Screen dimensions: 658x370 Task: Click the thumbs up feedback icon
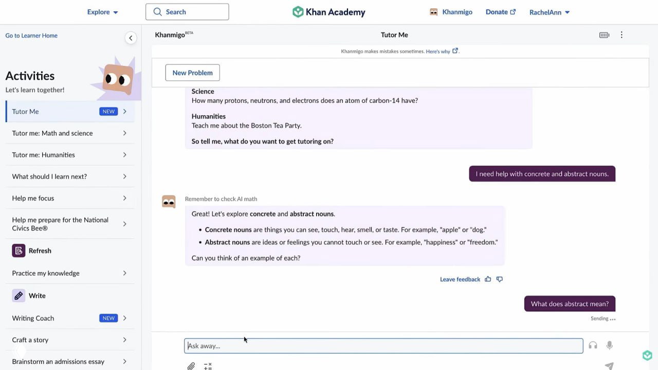point(488,279)
